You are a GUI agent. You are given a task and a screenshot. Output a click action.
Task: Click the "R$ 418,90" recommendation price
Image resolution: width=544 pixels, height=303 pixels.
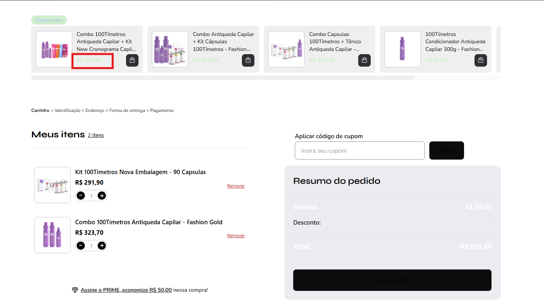322,60
